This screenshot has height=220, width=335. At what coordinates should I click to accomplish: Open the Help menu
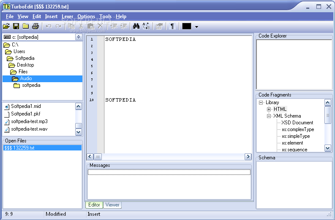click(x=121, y=16)
